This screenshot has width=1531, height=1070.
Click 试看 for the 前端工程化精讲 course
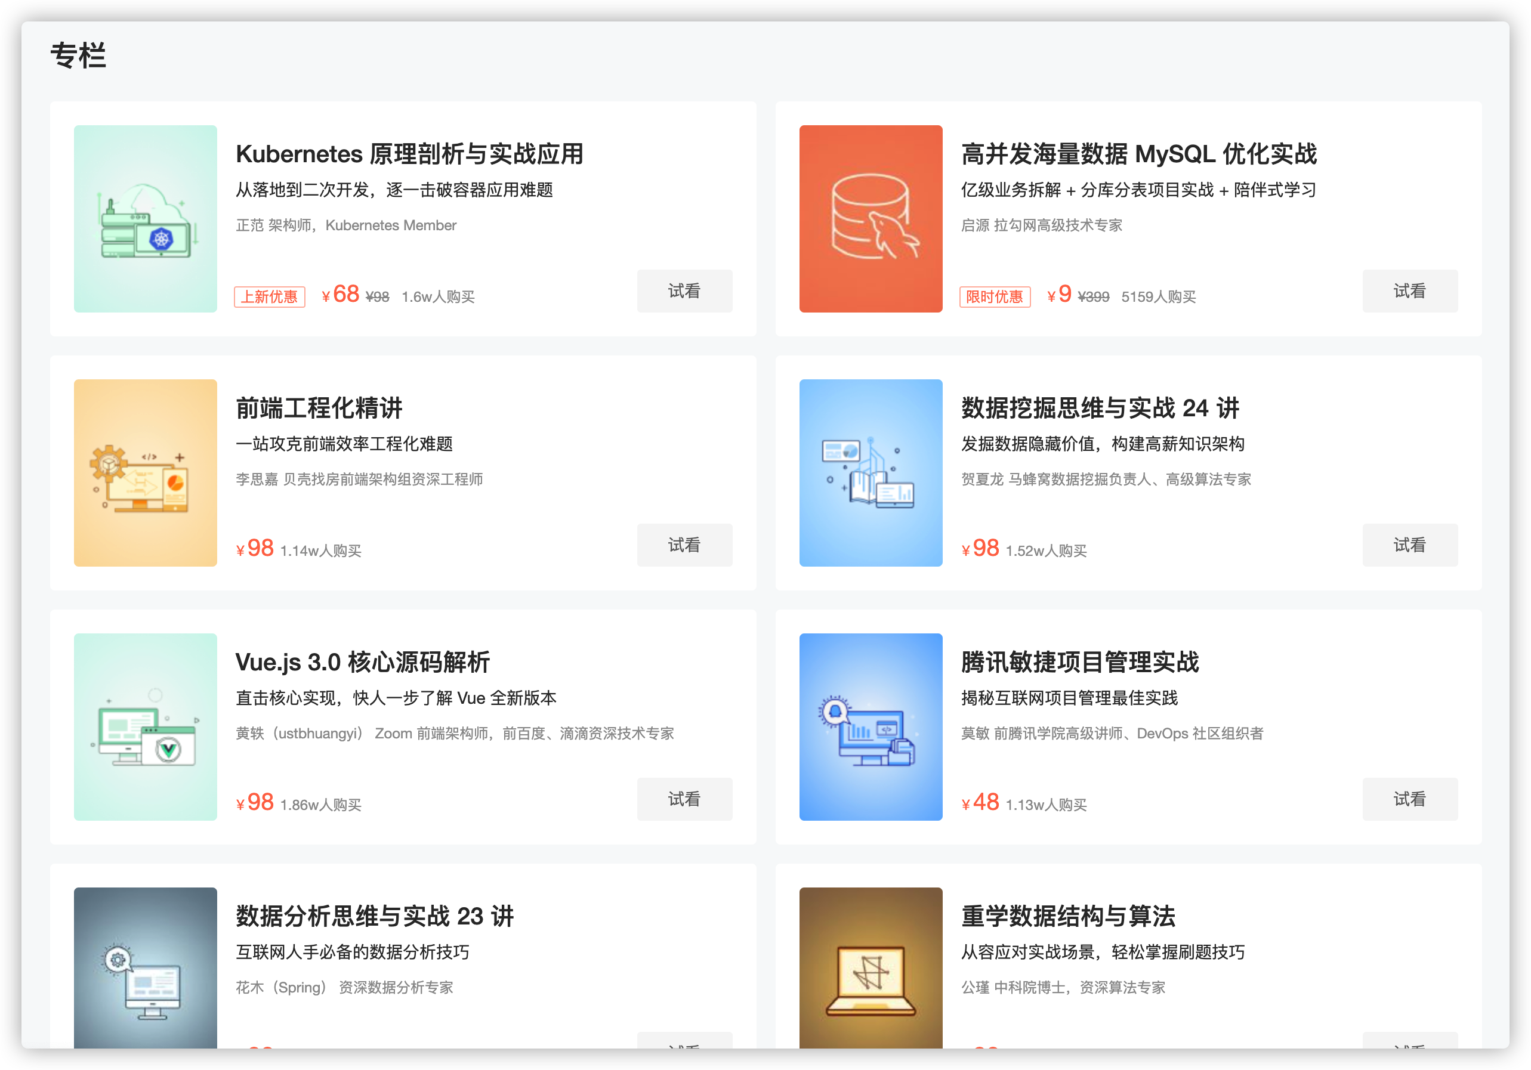[684, 545]
